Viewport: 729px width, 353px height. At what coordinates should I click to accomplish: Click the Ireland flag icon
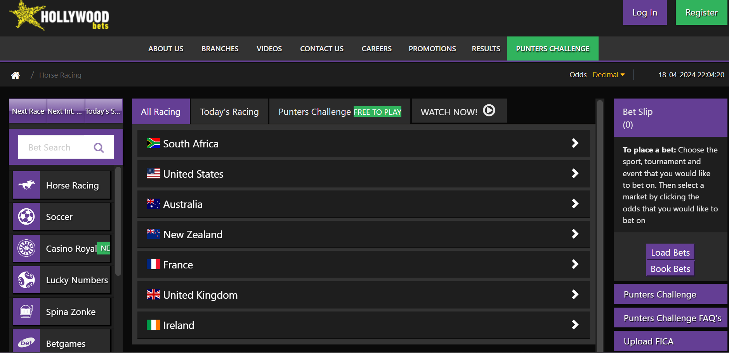(153, 325)
